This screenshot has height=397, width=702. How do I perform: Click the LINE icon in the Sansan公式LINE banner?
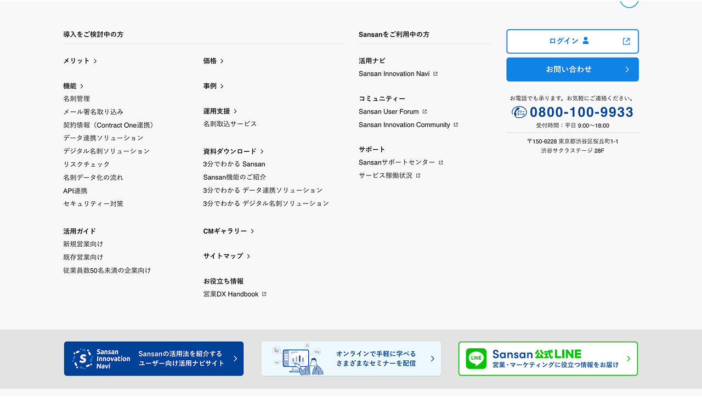(475, 359)
